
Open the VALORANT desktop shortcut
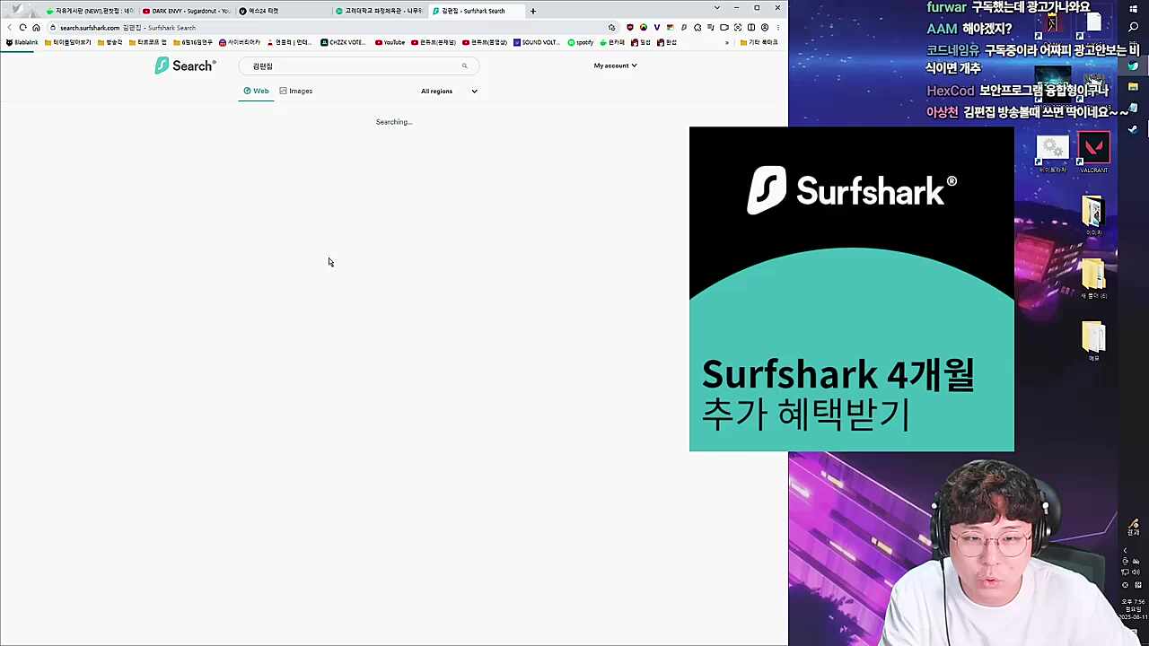click(x=1093, y=153)
